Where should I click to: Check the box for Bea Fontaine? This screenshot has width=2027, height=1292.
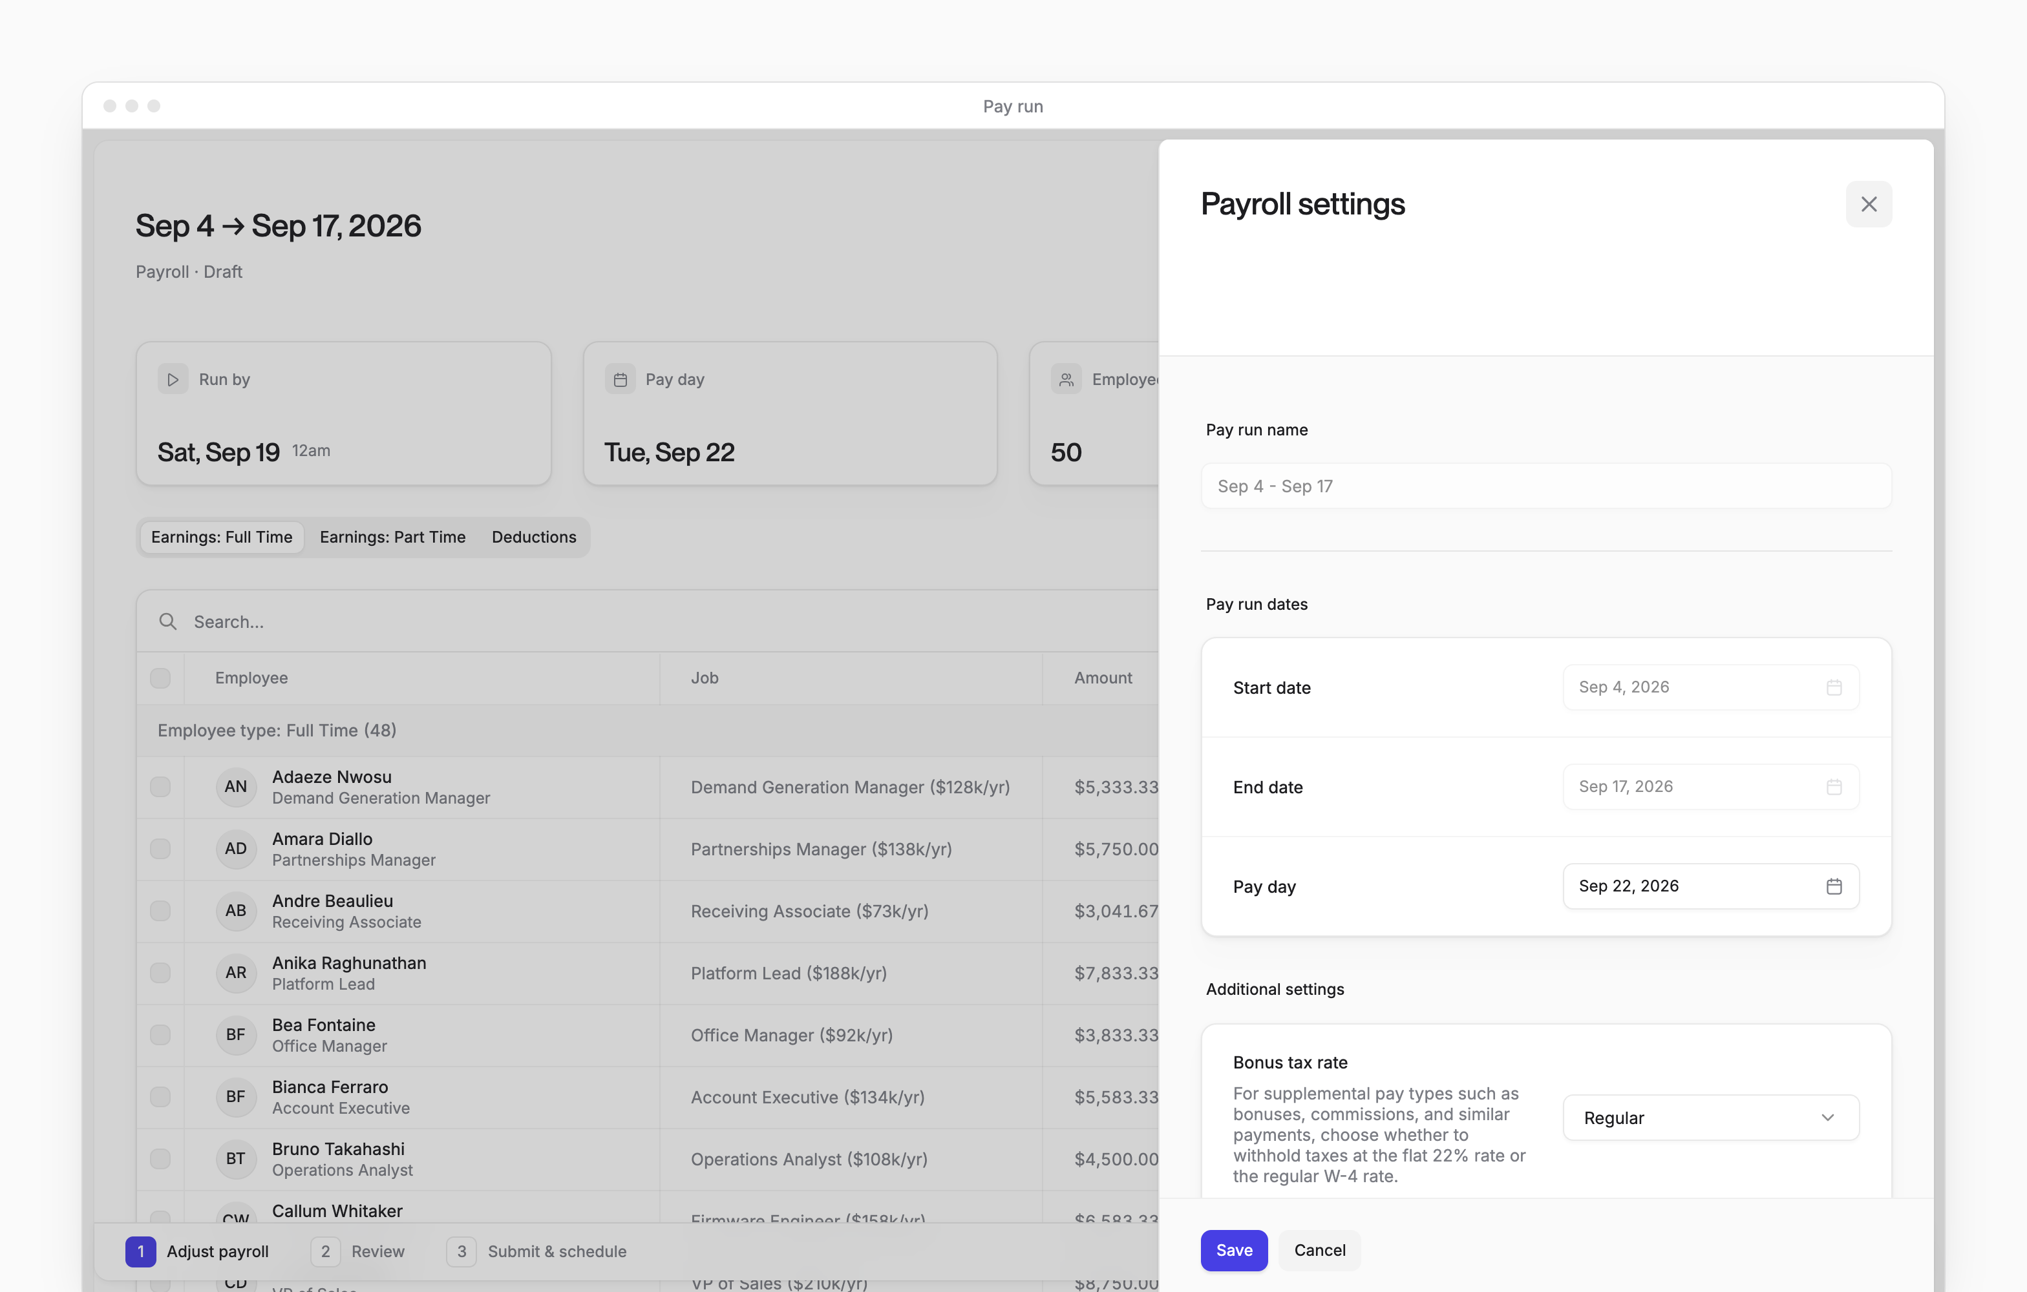[x=160, y=1035]
